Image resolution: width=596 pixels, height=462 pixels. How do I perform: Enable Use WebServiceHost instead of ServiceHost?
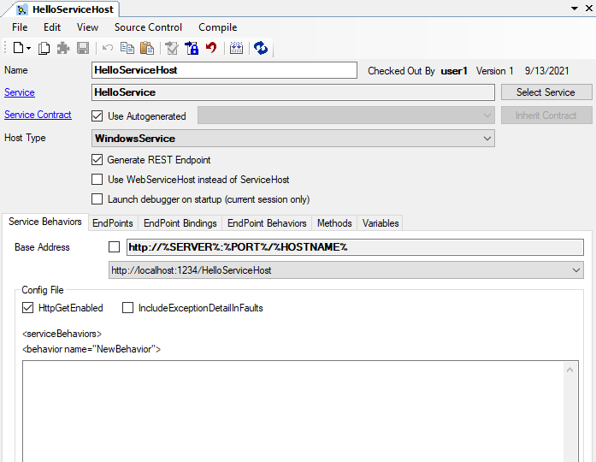click(97, 179)
